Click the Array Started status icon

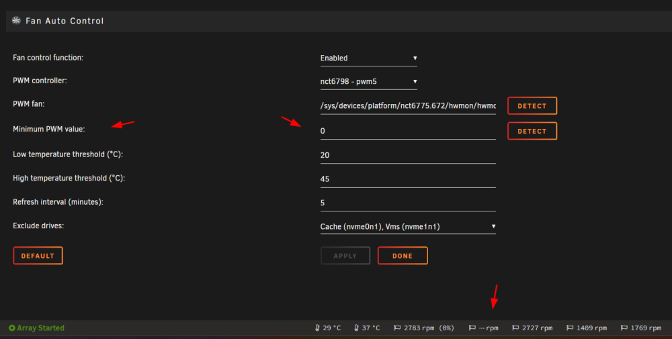[x=12, y=328]
